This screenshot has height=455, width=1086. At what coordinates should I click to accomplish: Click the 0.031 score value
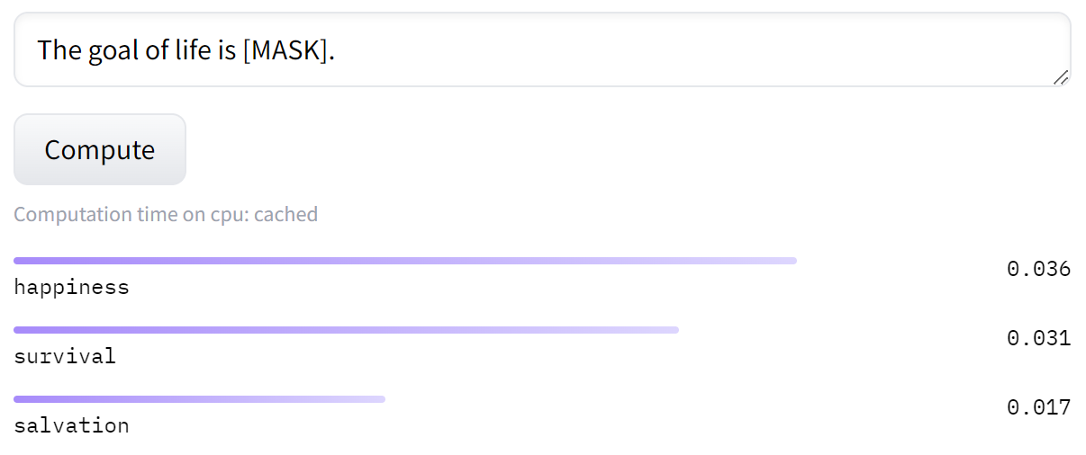[x=1038, y=338]
